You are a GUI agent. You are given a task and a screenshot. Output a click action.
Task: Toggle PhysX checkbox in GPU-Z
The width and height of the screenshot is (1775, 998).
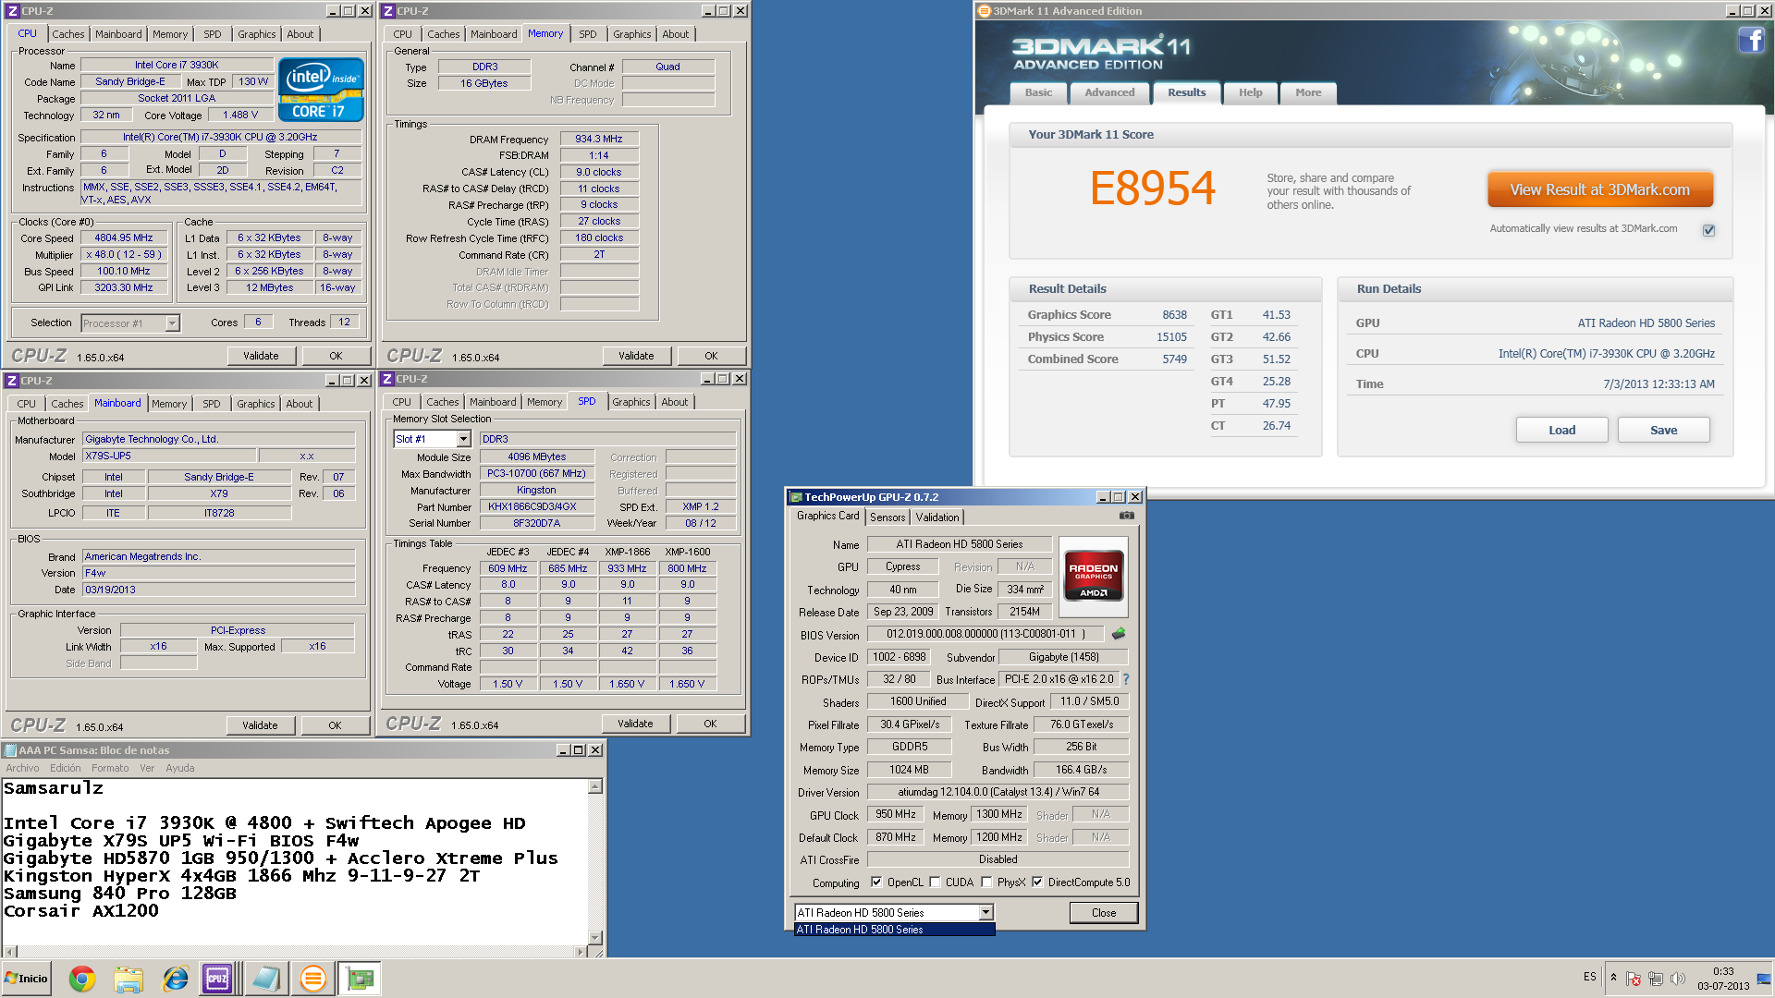click(986, 882)
